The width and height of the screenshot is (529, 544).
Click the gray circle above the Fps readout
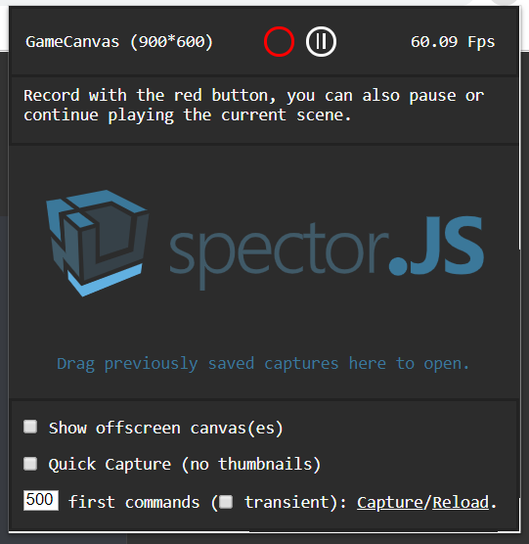click(505, 2)
